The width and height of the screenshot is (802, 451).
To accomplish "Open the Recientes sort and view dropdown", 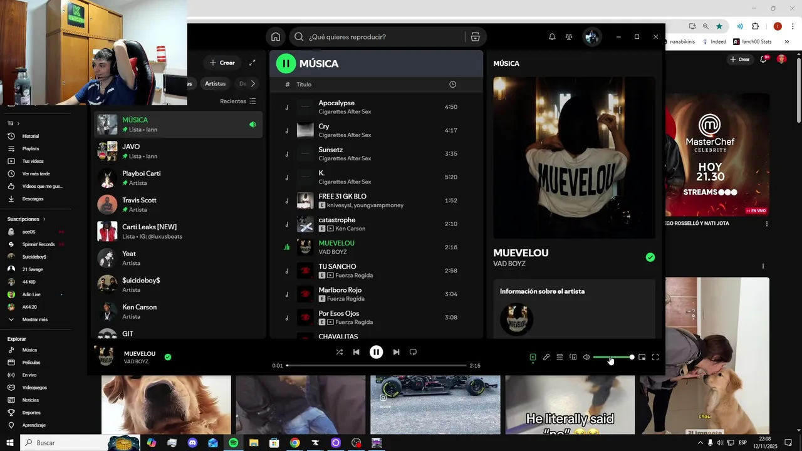I will pos(238,101).
